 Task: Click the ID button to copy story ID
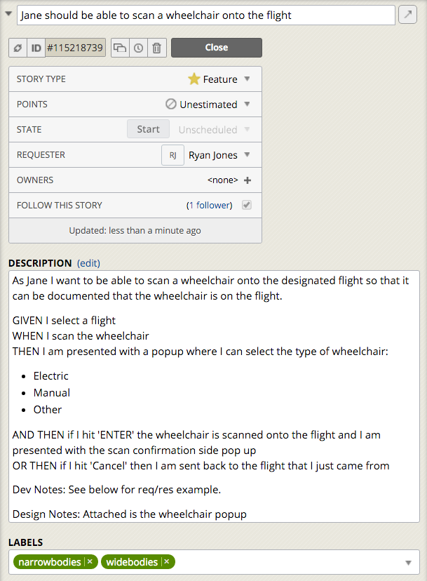point(36,48)
